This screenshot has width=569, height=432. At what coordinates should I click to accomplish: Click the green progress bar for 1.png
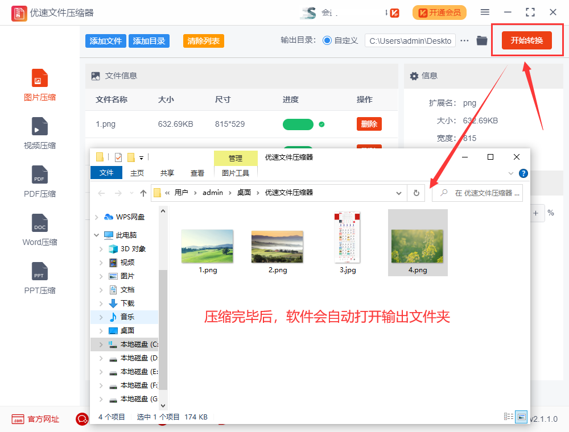(298, 124)
